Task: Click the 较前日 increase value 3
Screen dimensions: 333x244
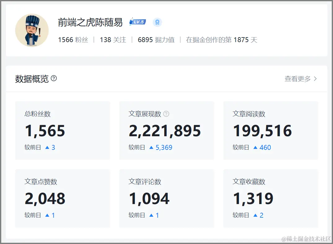Action: pyautogui.click(x=53, y=148)
